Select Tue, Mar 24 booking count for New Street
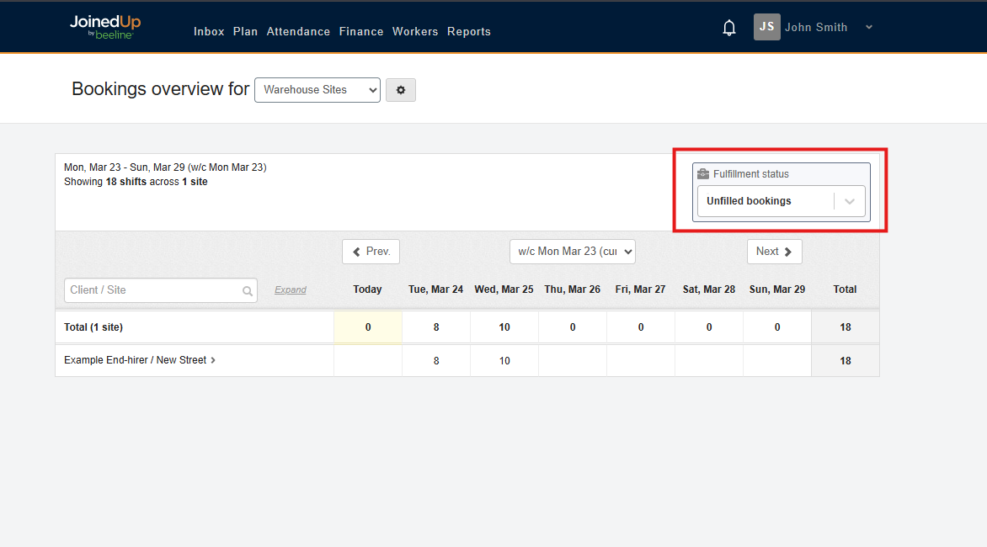This screenshot has width=987, height=547. [x=435, y=360]
